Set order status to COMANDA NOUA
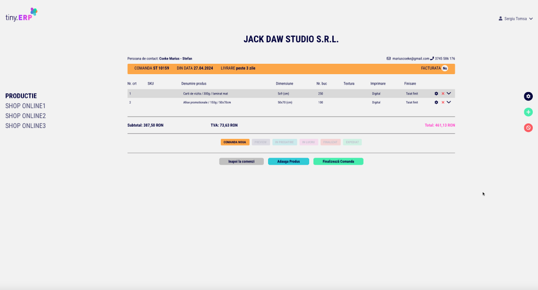This screenshot has height=290, width=538. (x=235, y=142)
